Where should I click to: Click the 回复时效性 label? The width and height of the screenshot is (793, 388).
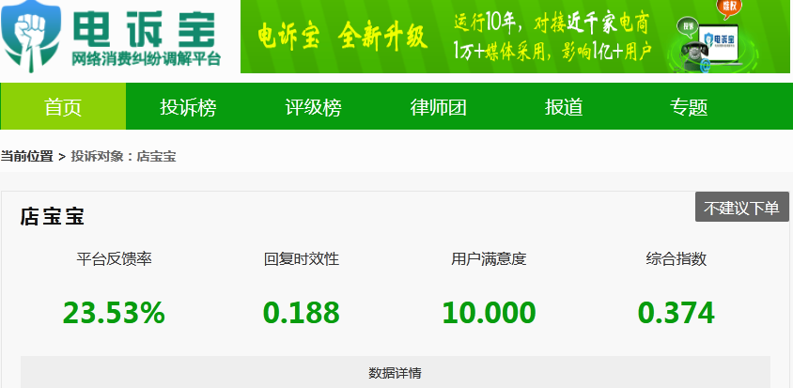point(302,259)
